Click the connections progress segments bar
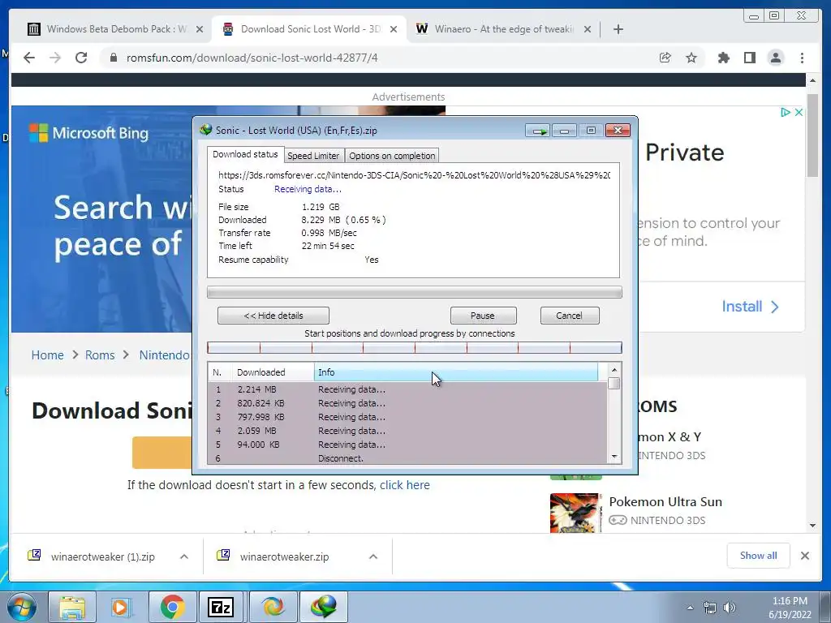This screenshot has width=831, height=623. pyautogui.click(x=415, y=347)
